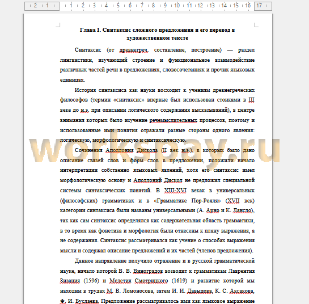Click the right margin marker at 17 on the ruler
Viewport: 309px width, 304px height.
click(263, 6)
